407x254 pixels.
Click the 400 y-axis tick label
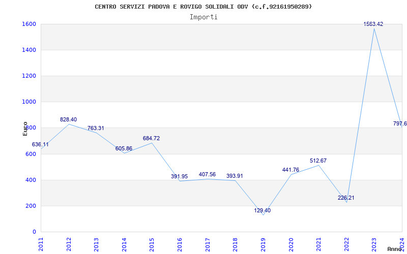[x=30, y=180]
